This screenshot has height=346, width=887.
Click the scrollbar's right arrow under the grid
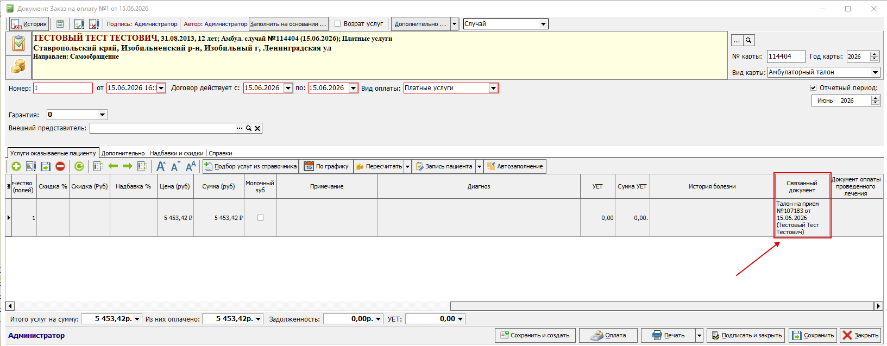pos(878,306)
